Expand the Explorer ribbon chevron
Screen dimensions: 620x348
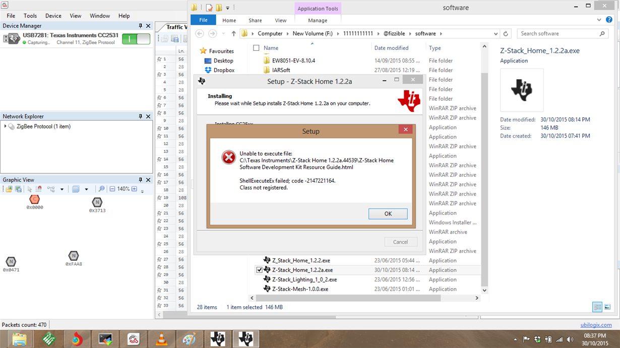(x=599, y=20)
